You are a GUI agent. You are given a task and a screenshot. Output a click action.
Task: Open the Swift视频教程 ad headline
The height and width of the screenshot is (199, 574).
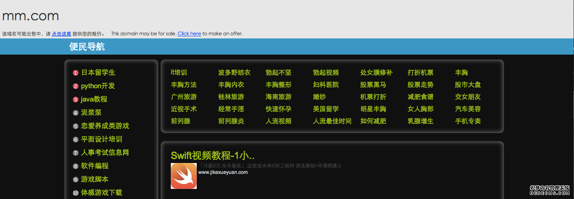pos(213,155)
